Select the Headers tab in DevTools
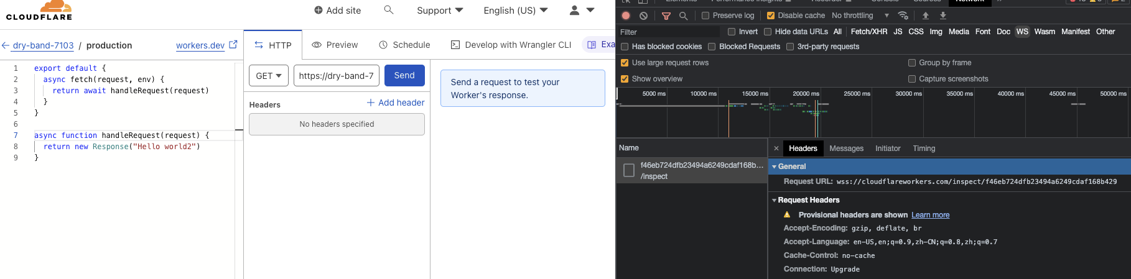This screenshot has width=1131, height=279. [803, 149]
